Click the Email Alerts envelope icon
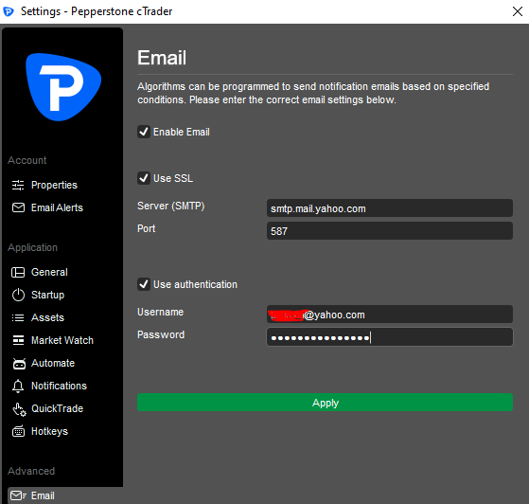This screenshot has height=504, width=529. click(18, 207)
